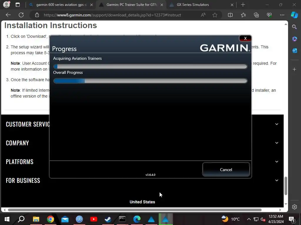This screenshot has width=301, height=225.
Task: Expand the FOR BUSINESS footer section
Action: (x=277, y=180)
